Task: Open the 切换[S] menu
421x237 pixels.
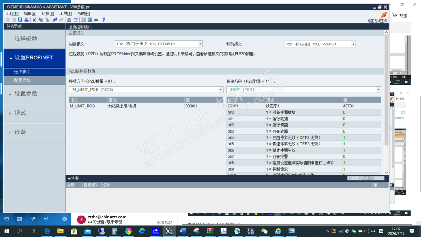Action: pyautogui.click(x=48, y=14)
